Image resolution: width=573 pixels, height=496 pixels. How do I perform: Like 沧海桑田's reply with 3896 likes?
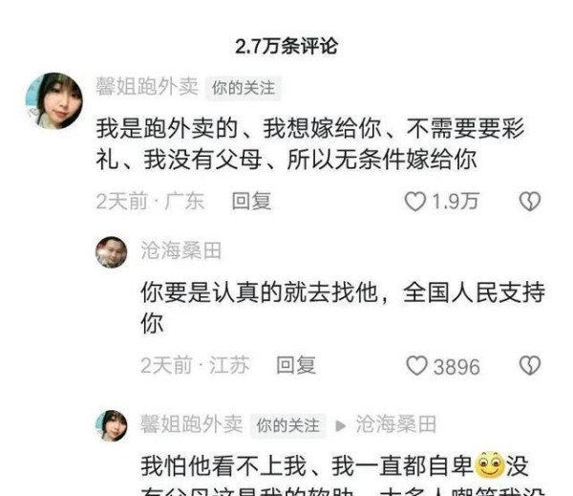pyautogui.click(x=417, y=366)
